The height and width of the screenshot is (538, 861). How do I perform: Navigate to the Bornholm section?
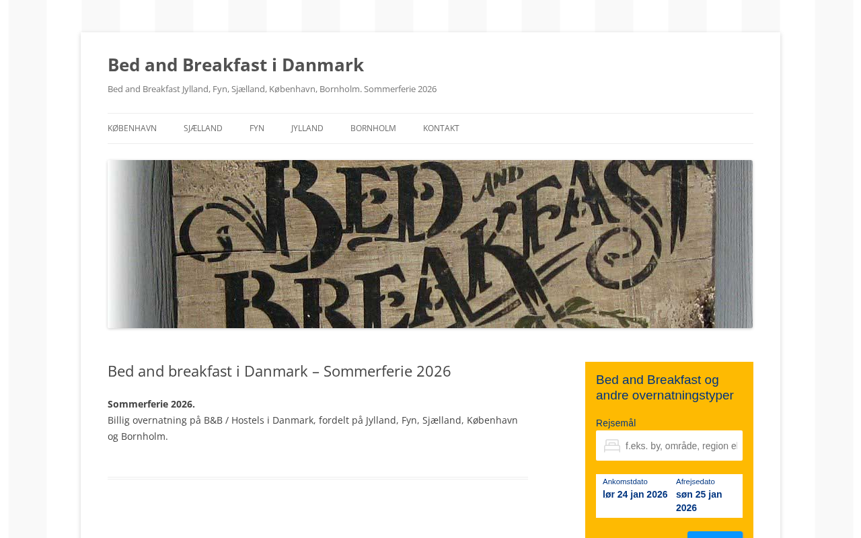tap(373, 128)
